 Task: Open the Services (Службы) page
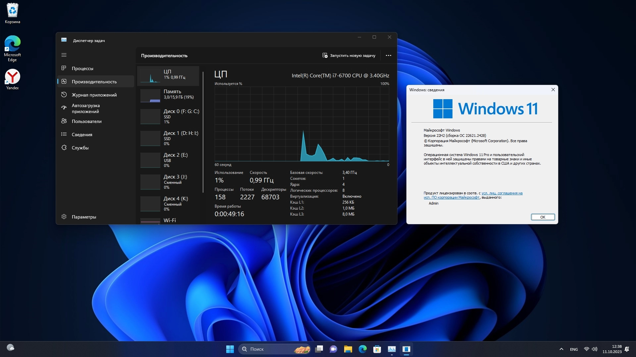coord(80,148)
